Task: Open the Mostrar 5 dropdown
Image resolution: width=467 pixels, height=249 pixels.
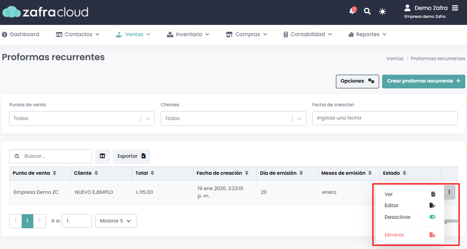Action: coord(116,221)
